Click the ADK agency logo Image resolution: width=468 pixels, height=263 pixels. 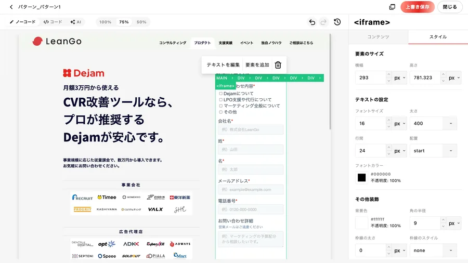point(131,244)
